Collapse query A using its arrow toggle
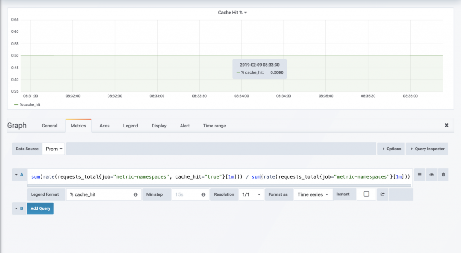 pyautogui.click(x=19, y=175)
